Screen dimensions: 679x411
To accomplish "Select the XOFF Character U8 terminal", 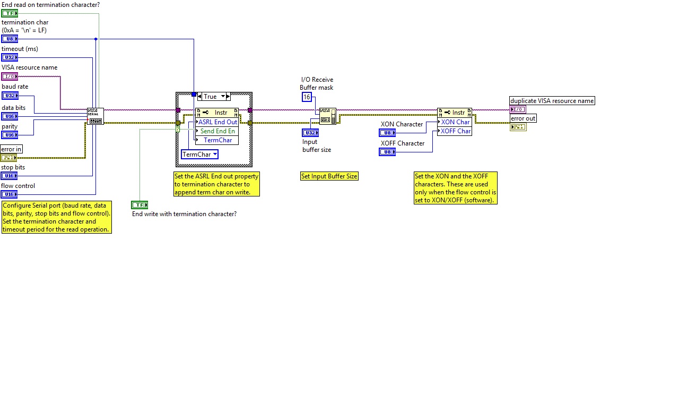I will (387, 152).
